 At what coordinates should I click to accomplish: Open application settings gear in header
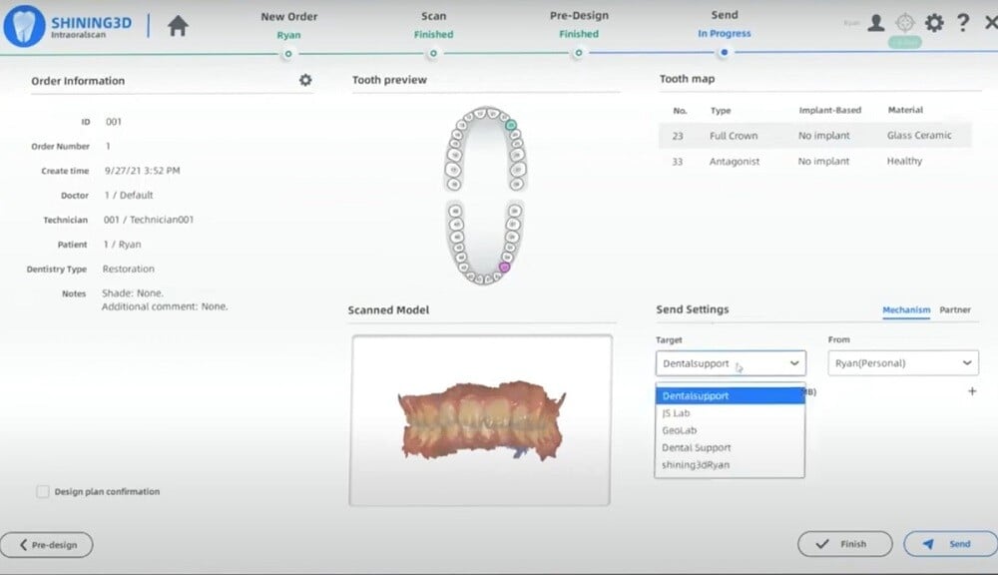tap(934, 23)
